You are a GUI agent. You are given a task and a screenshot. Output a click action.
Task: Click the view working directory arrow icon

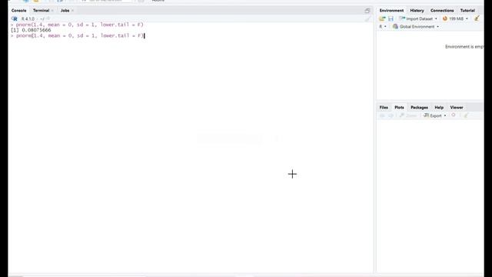tap(48, 18)
